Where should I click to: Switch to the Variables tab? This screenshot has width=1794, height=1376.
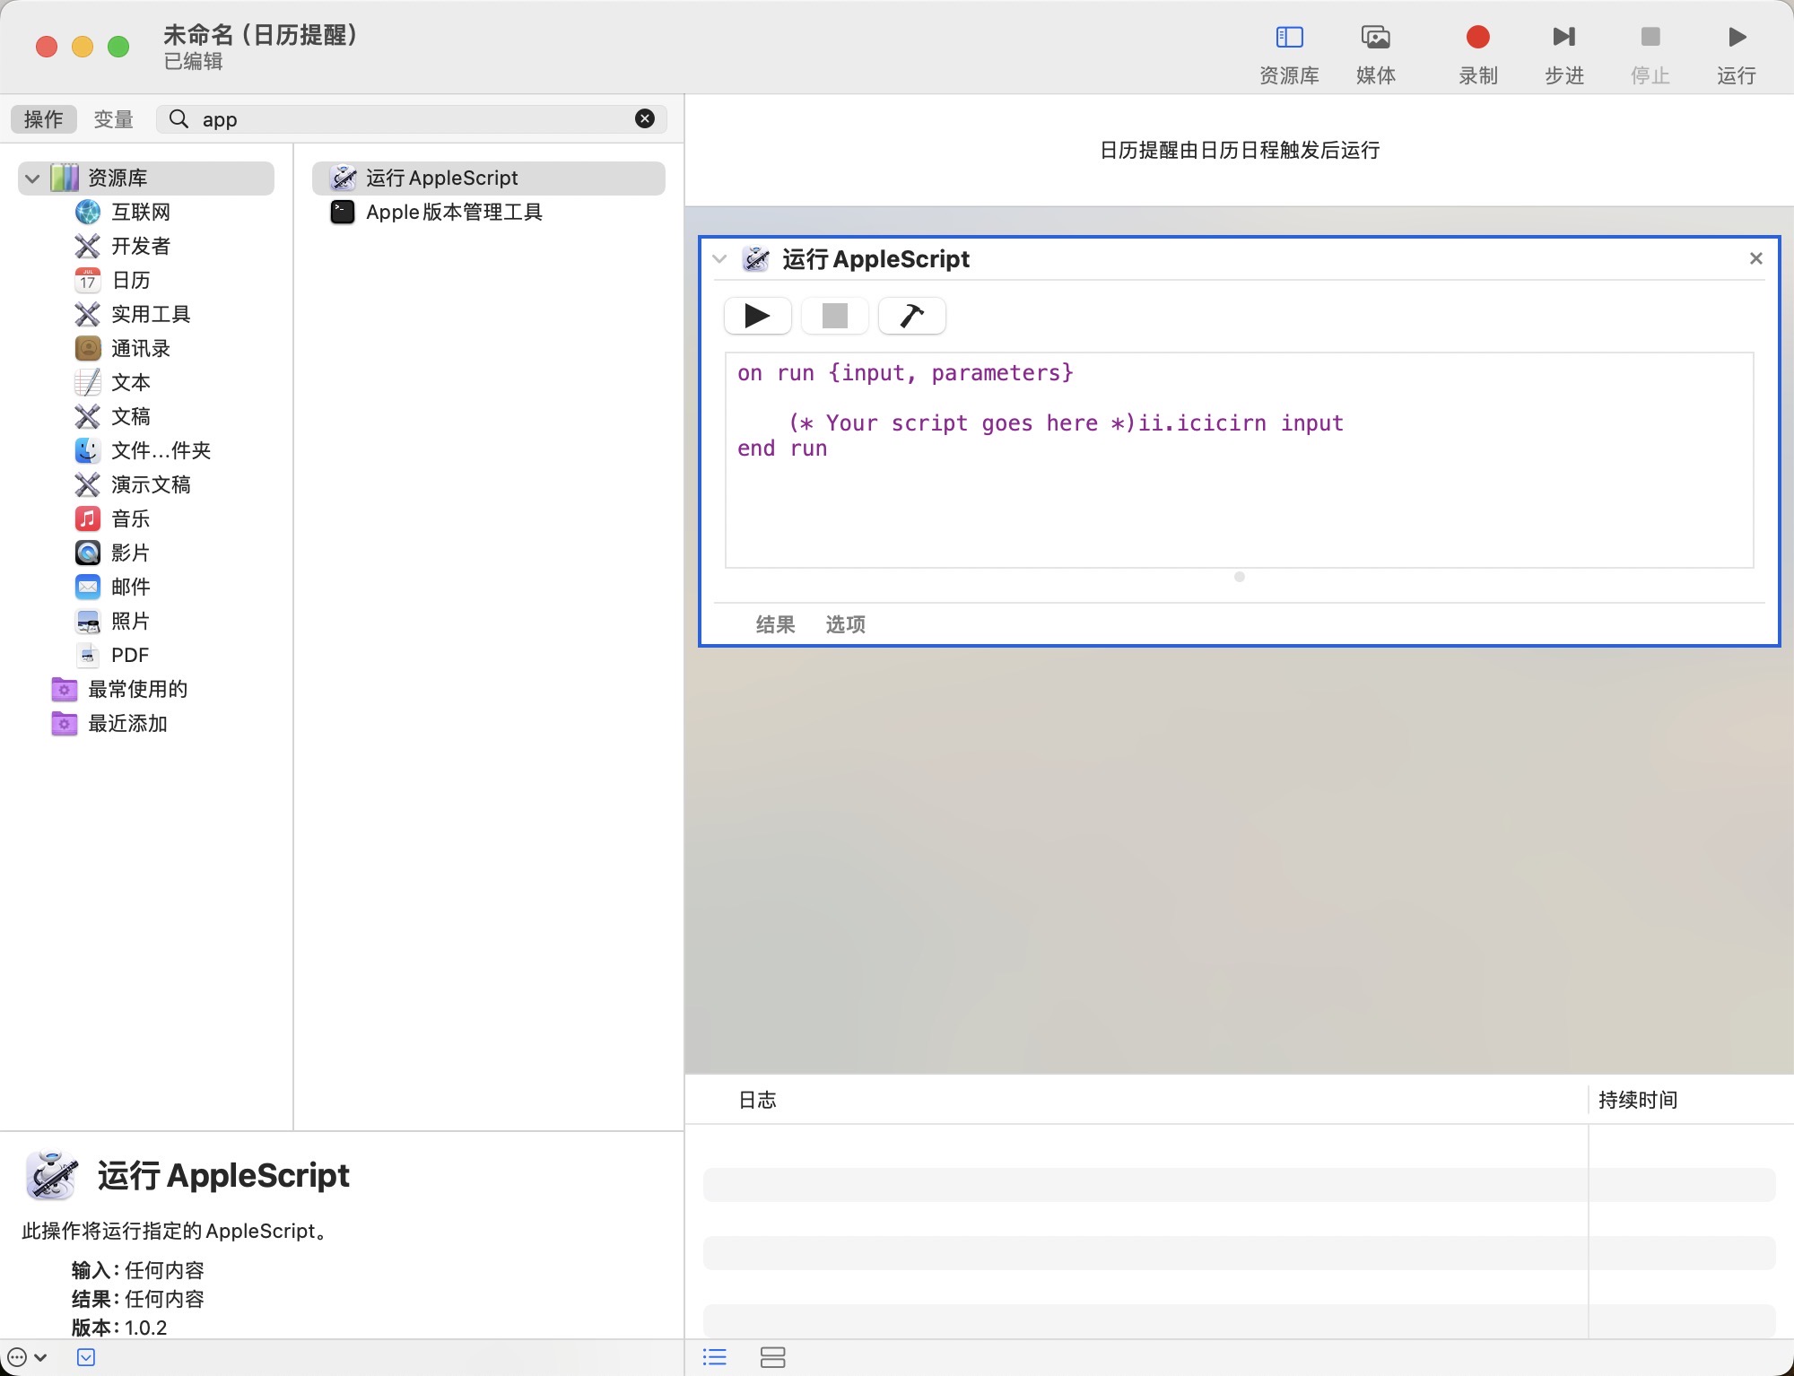113,119
